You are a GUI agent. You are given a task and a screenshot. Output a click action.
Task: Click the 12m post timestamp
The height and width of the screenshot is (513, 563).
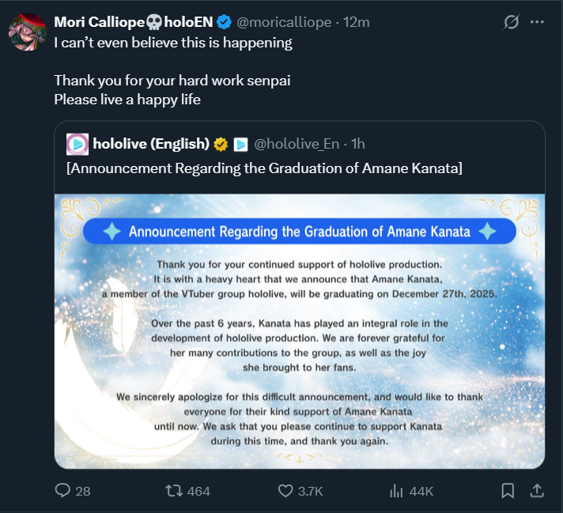[359, 22]
